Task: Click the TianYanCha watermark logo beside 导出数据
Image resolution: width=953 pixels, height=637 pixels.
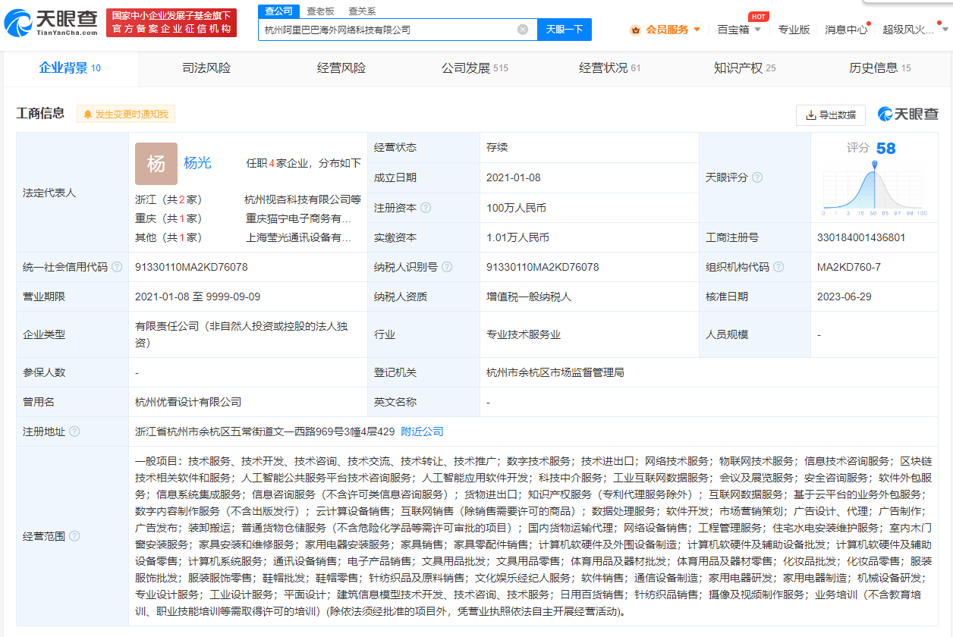Action: (x=908, y=114)
